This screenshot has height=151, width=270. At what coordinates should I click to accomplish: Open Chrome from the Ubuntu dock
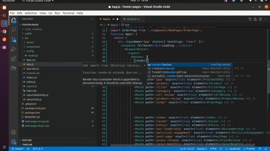click(x=4, y=31)
